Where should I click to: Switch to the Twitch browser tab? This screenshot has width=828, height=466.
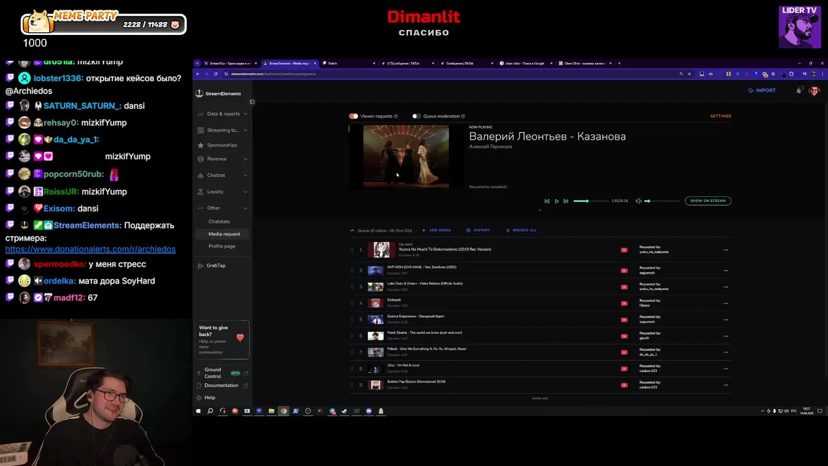point(349,63)
